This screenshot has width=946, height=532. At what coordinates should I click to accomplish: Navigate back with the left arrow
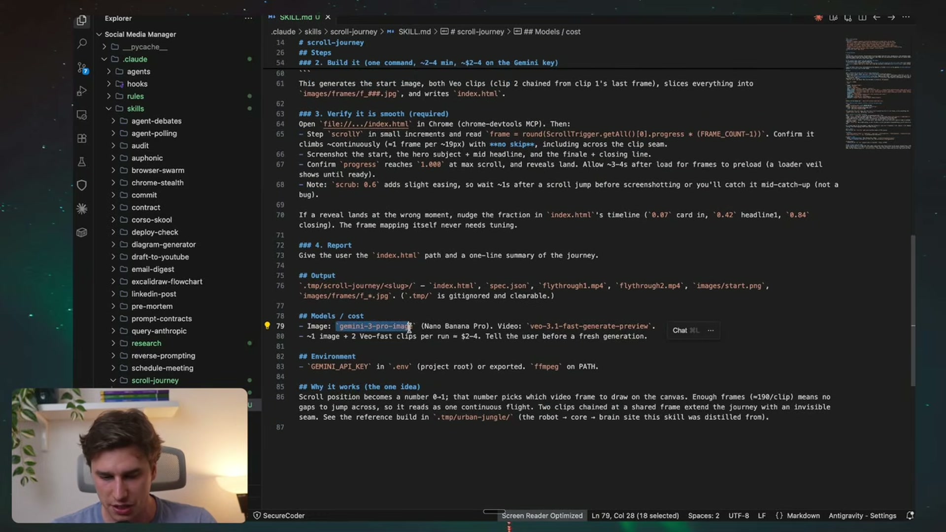[x=877, y=18]
